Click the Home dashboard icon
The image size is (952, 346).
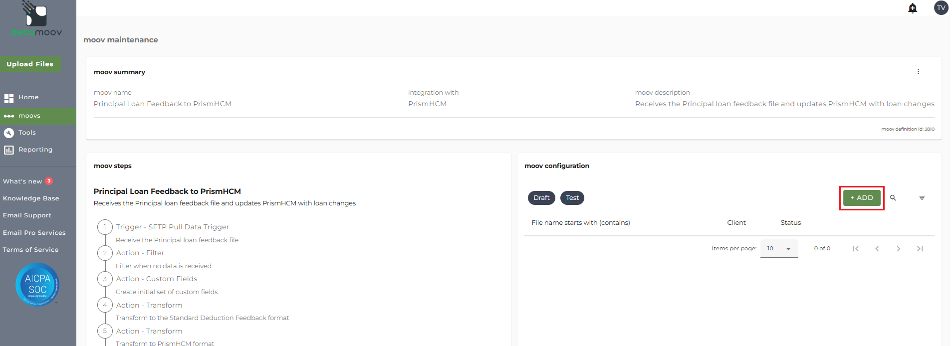point(9,98)
